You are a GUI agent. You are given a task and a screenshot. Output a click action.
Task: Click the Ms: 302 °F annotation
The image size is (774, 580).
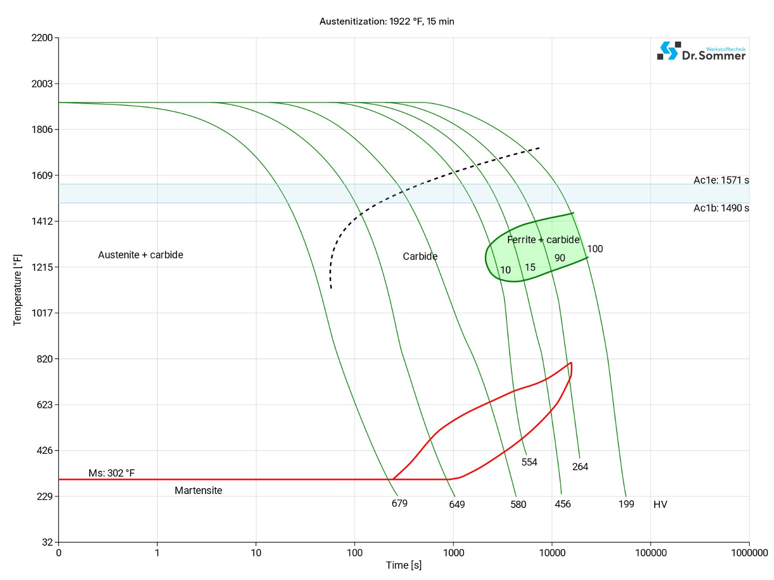pyautogui.click(x=110, y=473)
